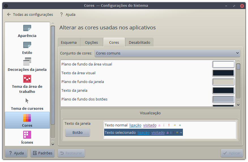Select the Cores module icon
The height and width of the screenshot is (162, 248).
[x=27, y=120]
